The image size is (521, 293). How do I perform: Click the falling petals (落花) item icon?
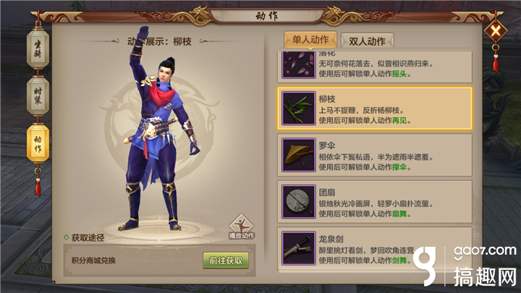coord(298,65)
